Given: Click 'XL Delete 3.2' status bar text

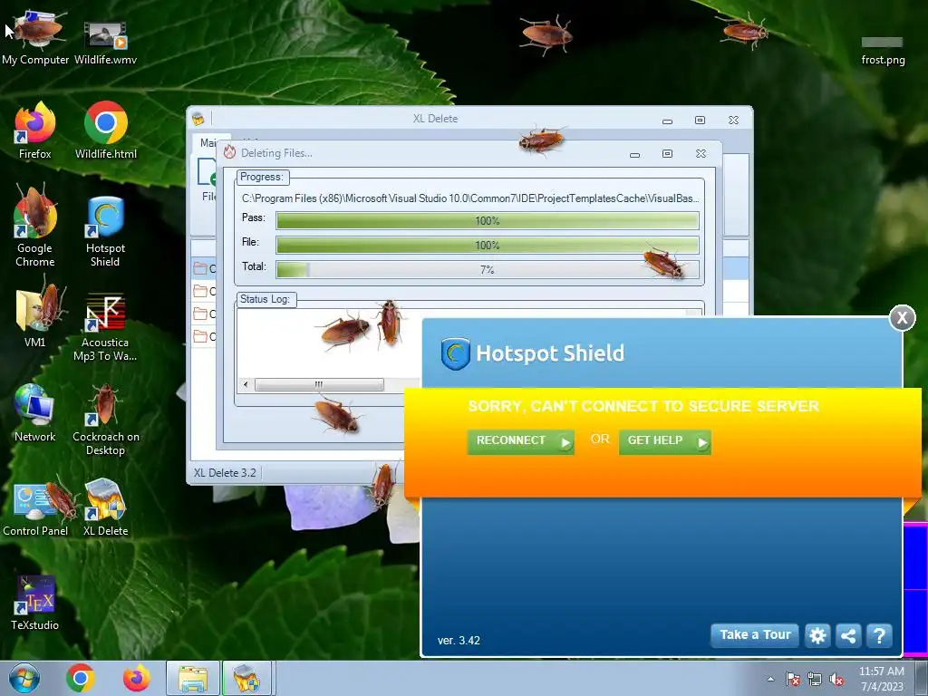Looking at the screenshot, I should 225,473.
